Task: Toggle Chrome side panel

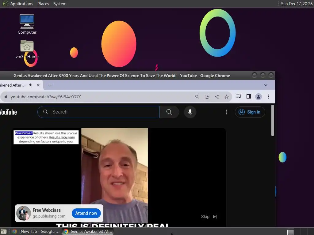Action: pos(248,96)
